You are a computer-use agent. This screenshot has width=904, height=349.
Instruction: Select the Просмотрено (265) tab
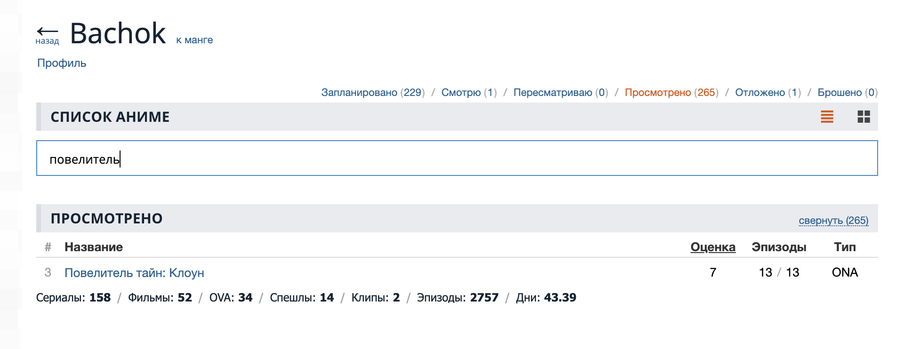pyautogui.click(x=671, y=92)
